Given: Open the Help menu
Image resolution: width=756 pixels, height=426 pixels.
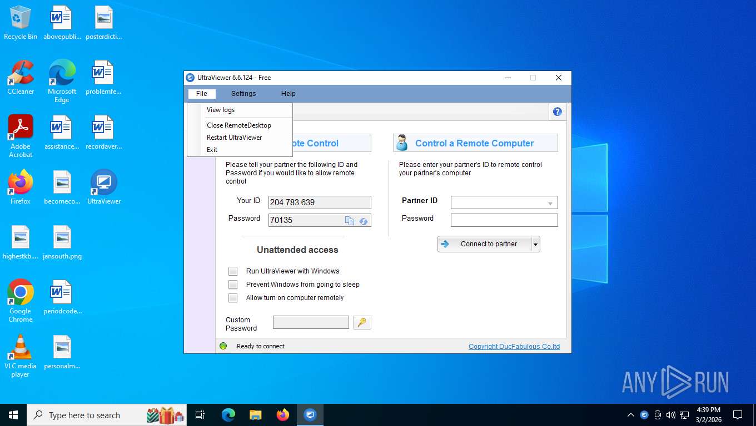Looking at the screenshot, I should 289,94.
